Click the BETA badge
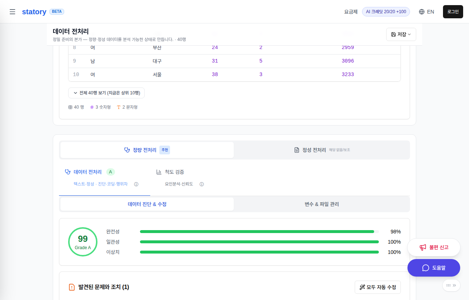The image size is (469, 300). [57, 12]
